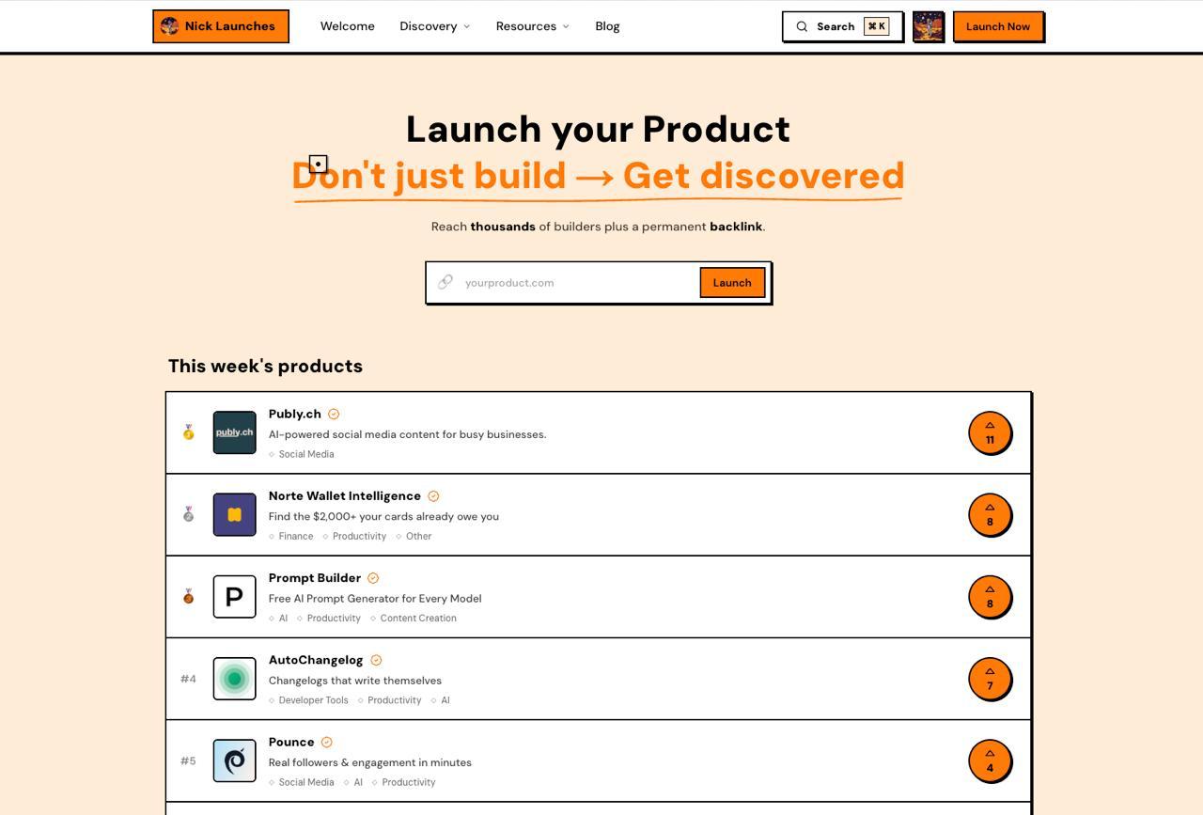
Task: Click the #5 rank label
Action: coord(188,760)
